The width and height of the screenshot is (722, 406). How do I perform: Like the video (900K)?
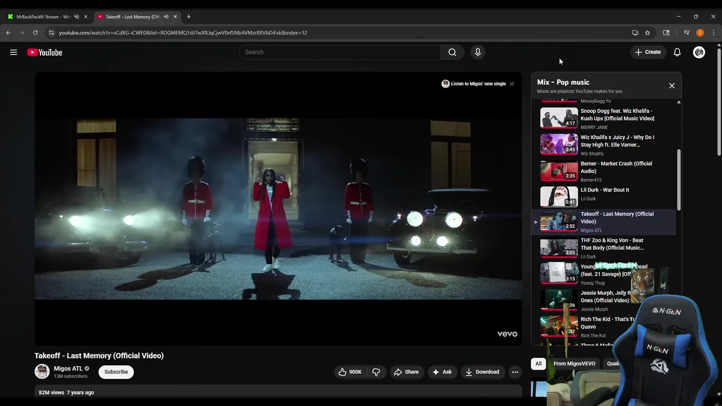[x=350, y=372]
